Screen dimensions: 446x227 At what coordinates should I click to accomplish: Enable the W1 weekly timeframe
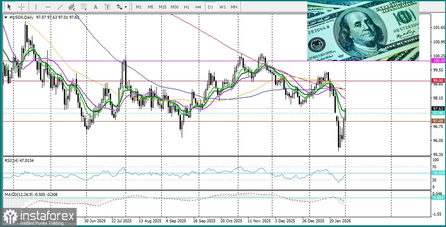223,7
